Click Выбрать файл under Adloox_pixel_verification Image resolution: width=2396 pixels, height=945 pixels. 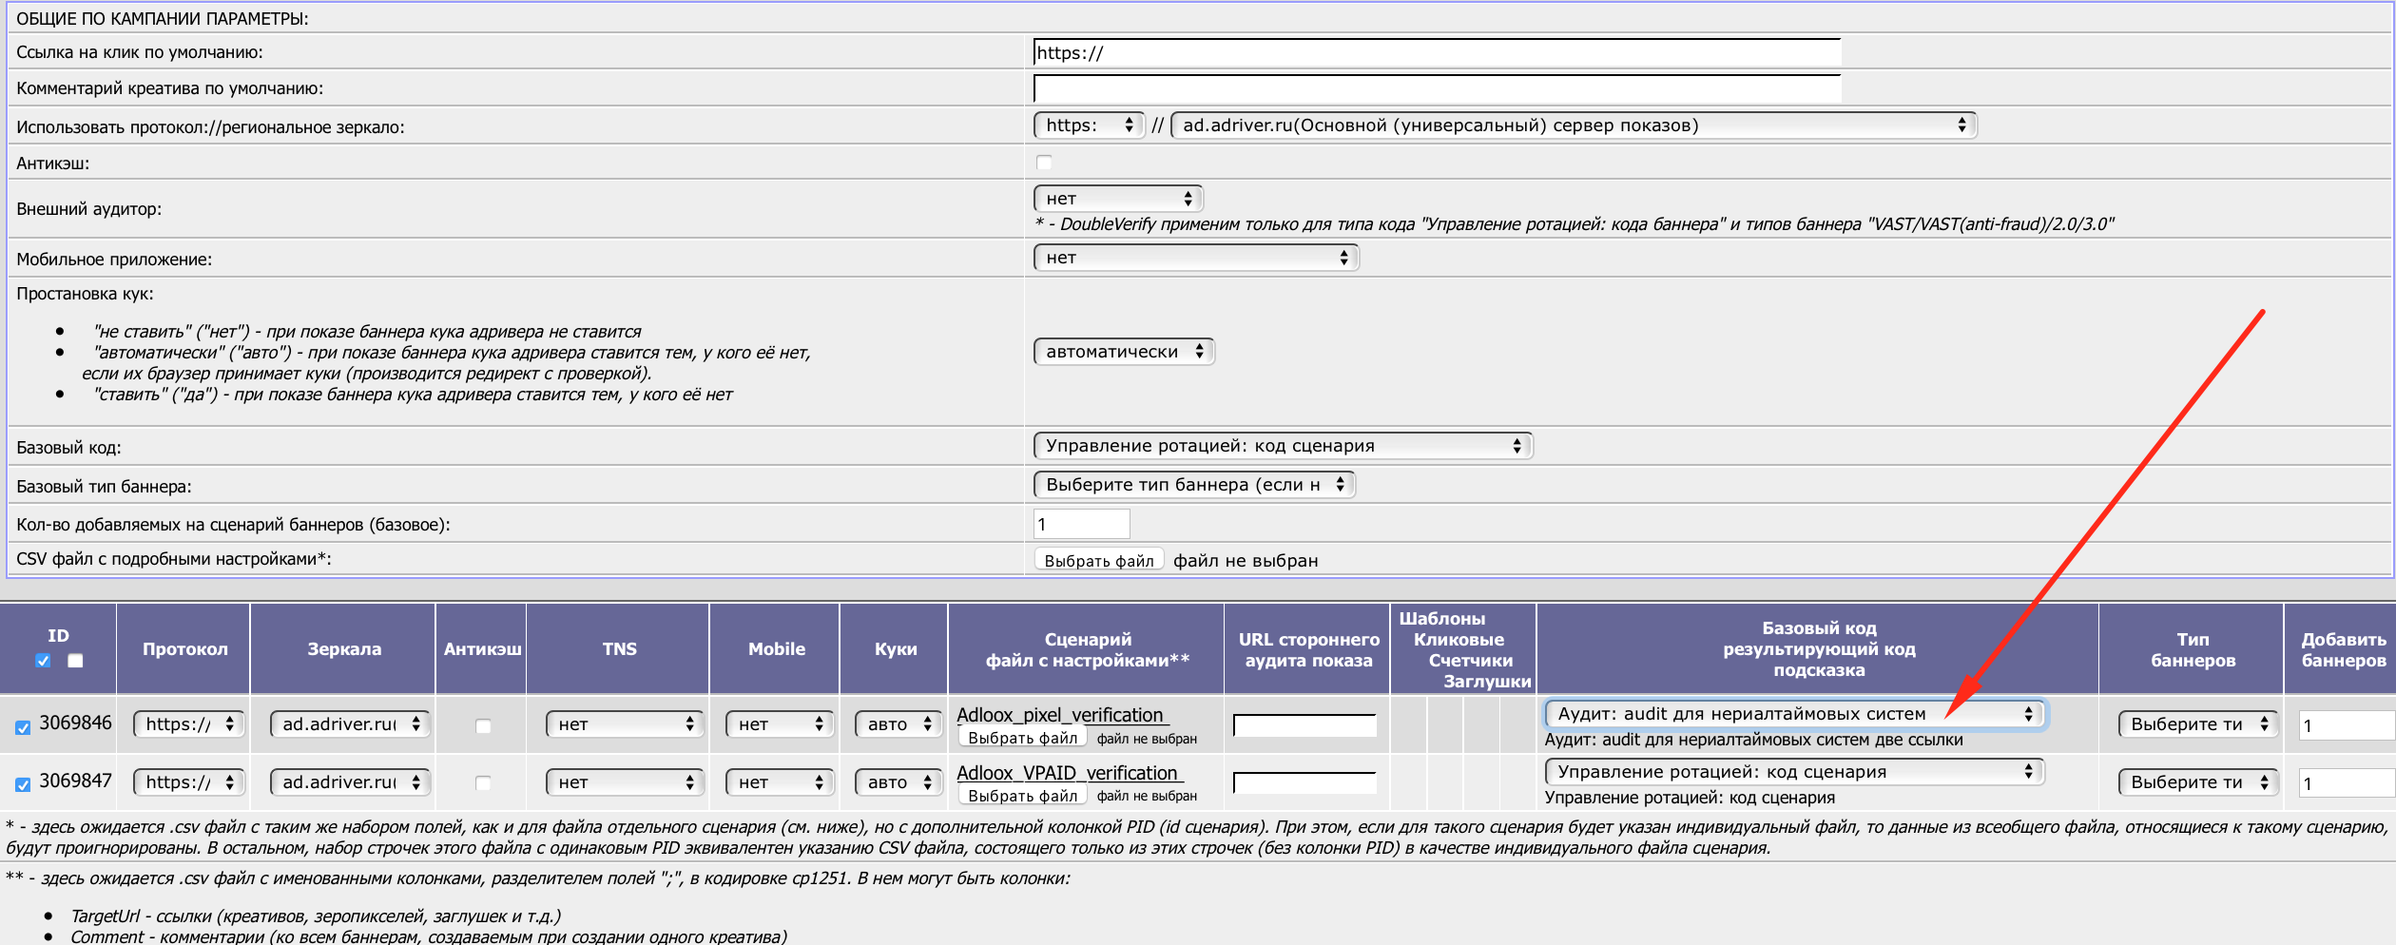pyautogui.click(x=1022, y=738)
